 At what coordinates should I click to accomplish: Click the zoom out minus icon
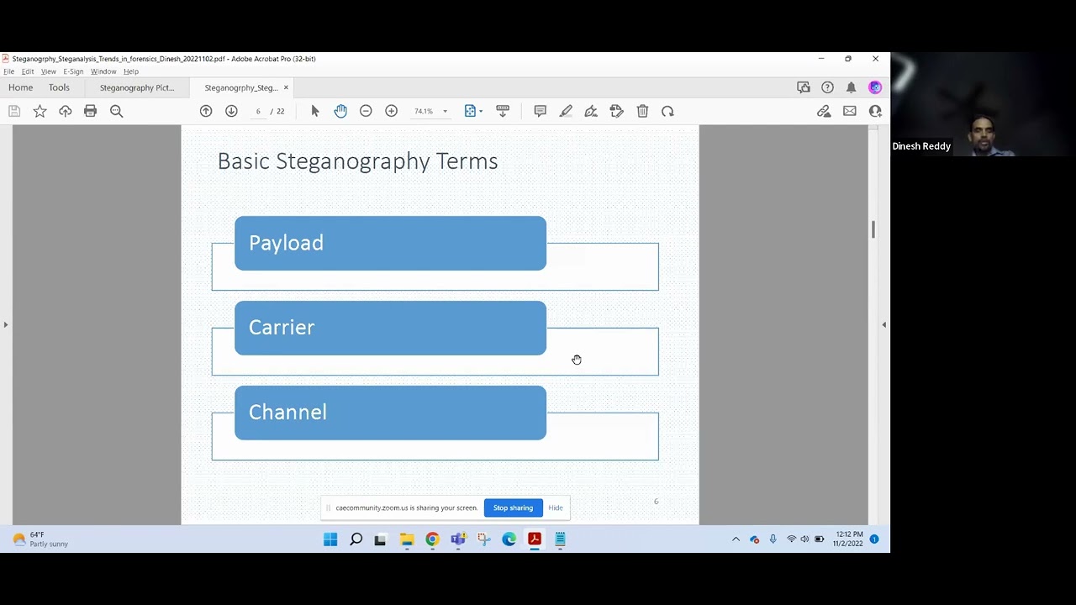(x=366, y=111)
